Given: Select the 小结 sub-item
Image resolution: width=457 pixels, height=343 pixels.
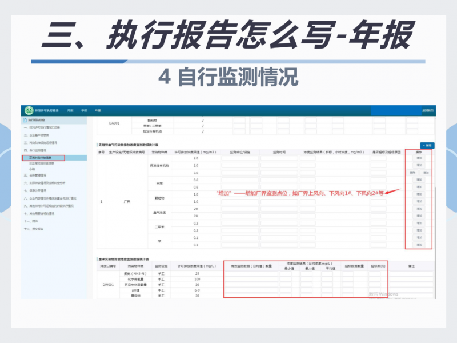Looking at the screenshot, I should [x=32, y=169].
